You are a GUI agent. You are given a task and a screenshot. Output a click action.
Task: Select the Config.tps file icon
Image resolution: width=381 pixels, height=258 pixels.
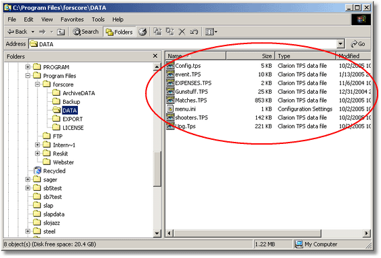point(170,65)
